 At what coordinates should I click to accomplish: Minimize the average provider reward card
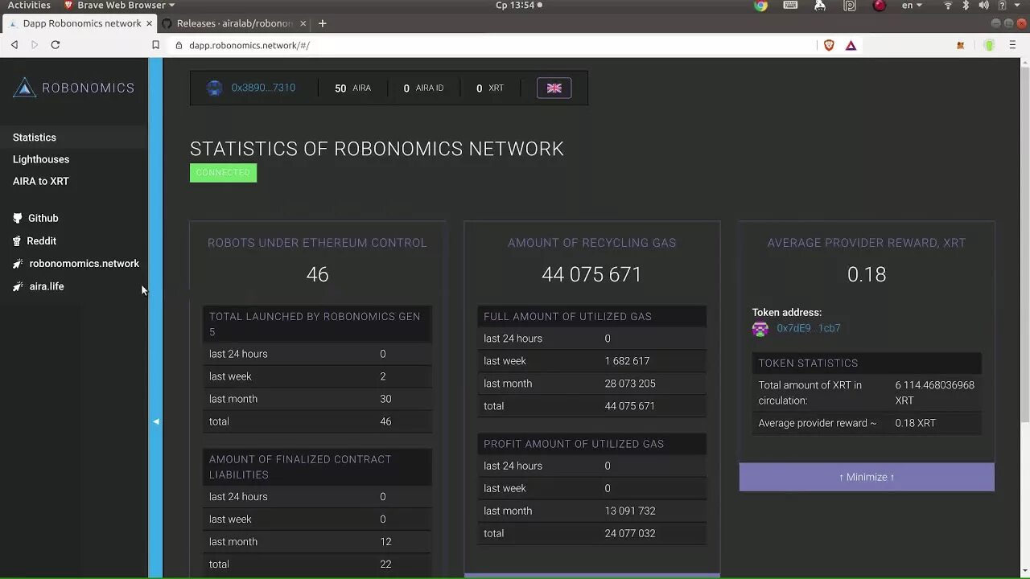tap(867, 477)
